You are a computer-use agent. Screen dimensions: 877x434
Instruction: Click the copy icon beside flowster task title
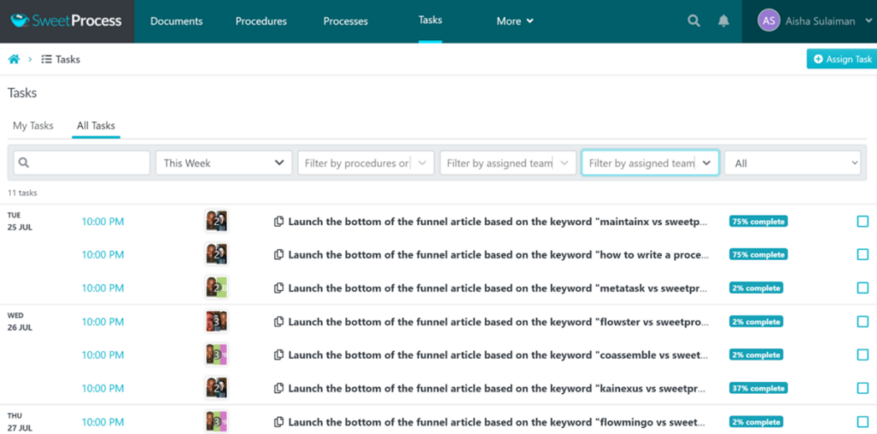(x=278, y=322)
